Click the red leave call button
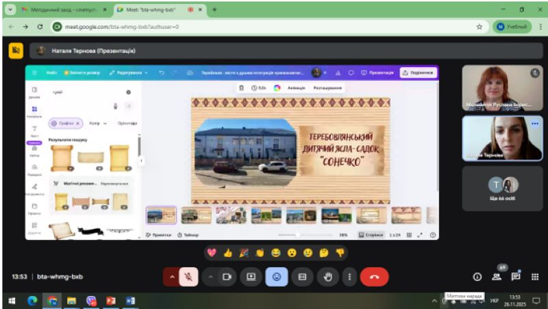The height and width of the screenshot is (309, 548). click(374, 277)
